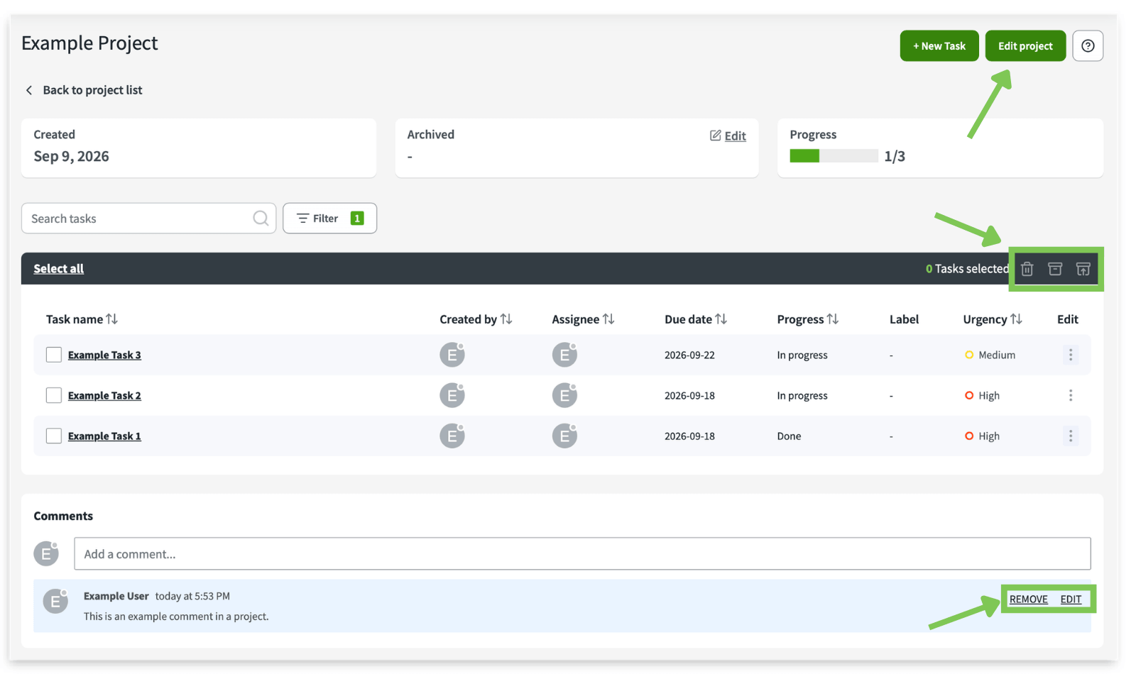This screenshot has width=1136, height=691.
Task: Open the Example Task 1 link
Action: [104, 436]
